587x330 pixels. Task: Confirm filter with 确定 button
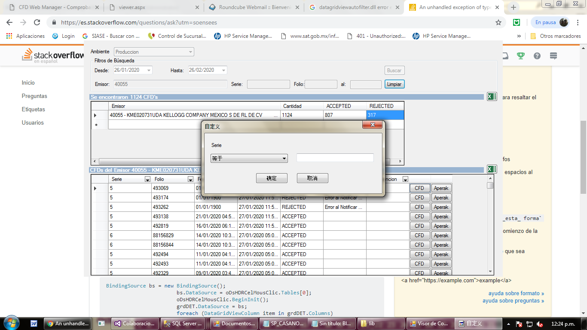(272, 178)
